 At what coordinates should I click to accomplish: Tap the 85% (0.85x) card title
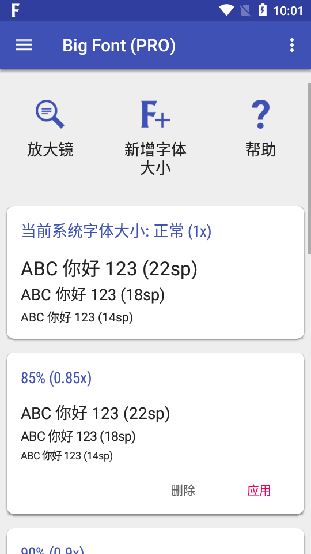56,378
